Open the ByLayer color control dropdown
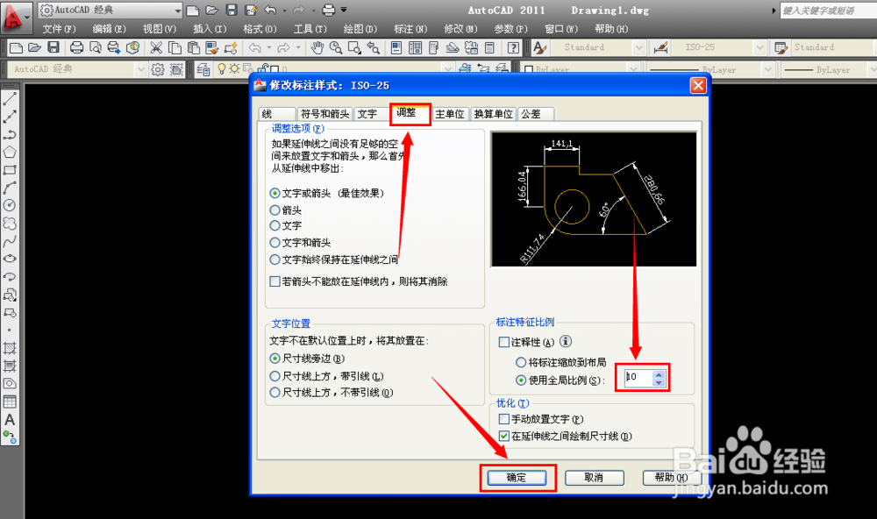This screenshot has width=877, height=519. (633, 70)
